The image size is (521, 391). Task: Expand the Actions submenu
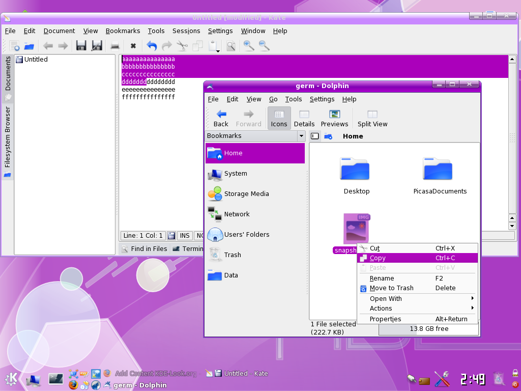417,308
